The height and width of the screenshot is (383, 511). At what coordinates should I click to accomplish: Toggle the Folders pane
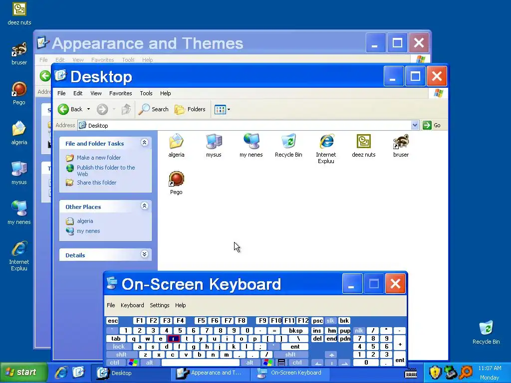click(190, 109)
